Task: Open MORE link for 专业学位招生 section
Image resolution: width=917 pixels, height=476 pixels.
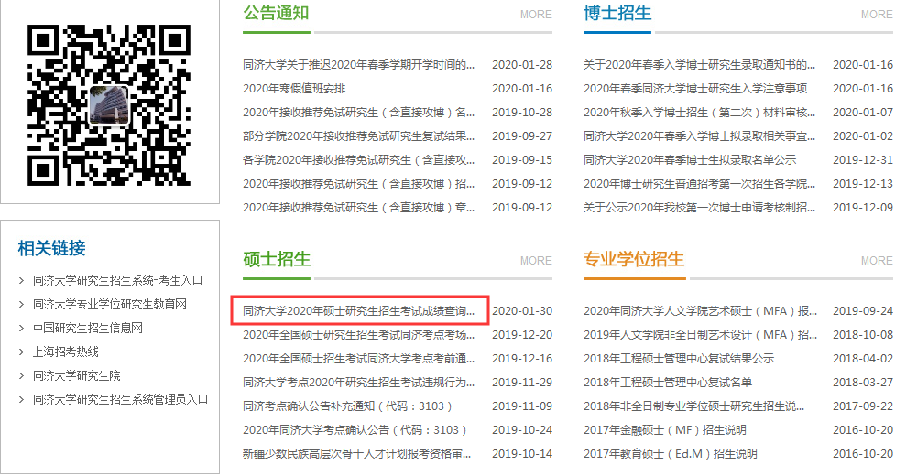Action: click(876, 261)
